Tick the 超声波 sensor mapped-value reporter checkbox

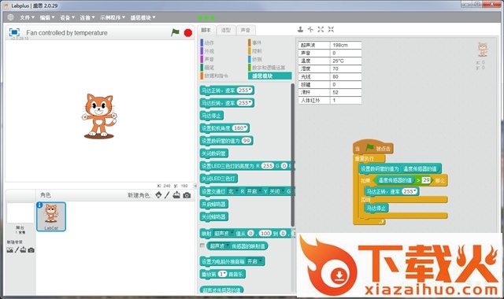[202, 245]
